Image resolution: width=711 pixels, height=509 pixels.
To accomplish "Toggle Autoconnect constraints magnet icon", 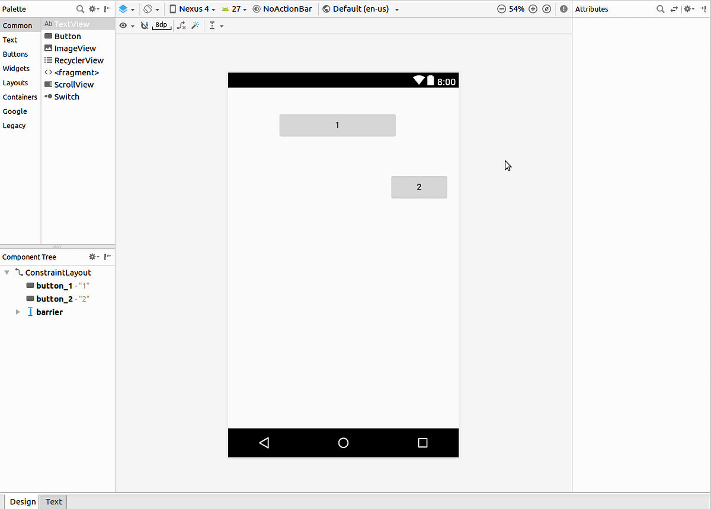I will pyautogui.click(x=145, y=25).
